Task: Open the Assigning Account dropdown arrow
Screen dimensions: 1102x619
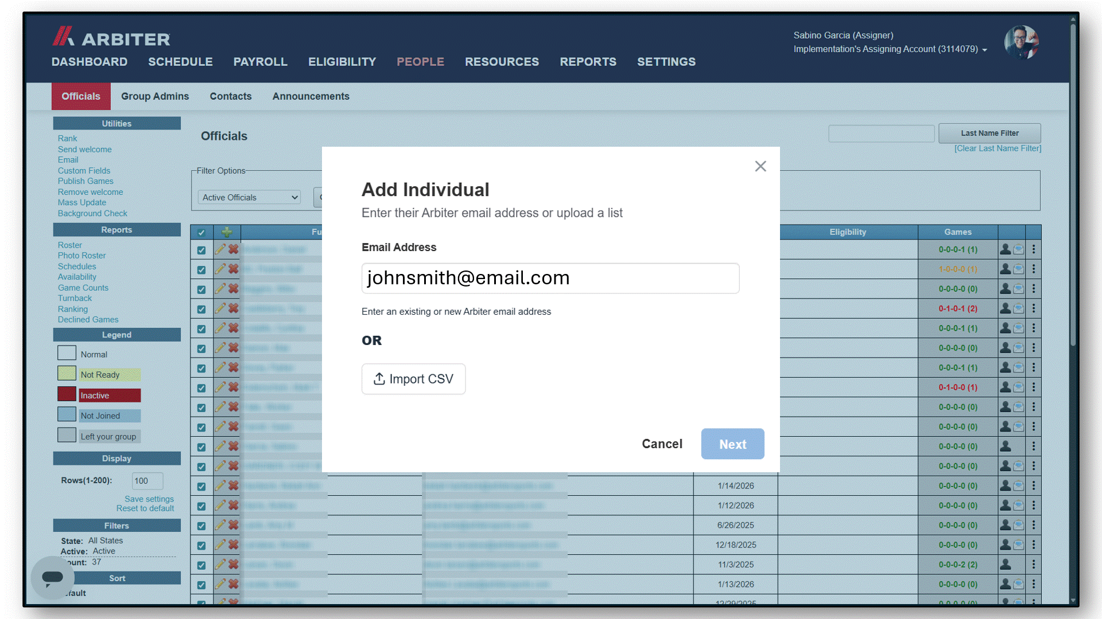Action: (x=985, y=50)
